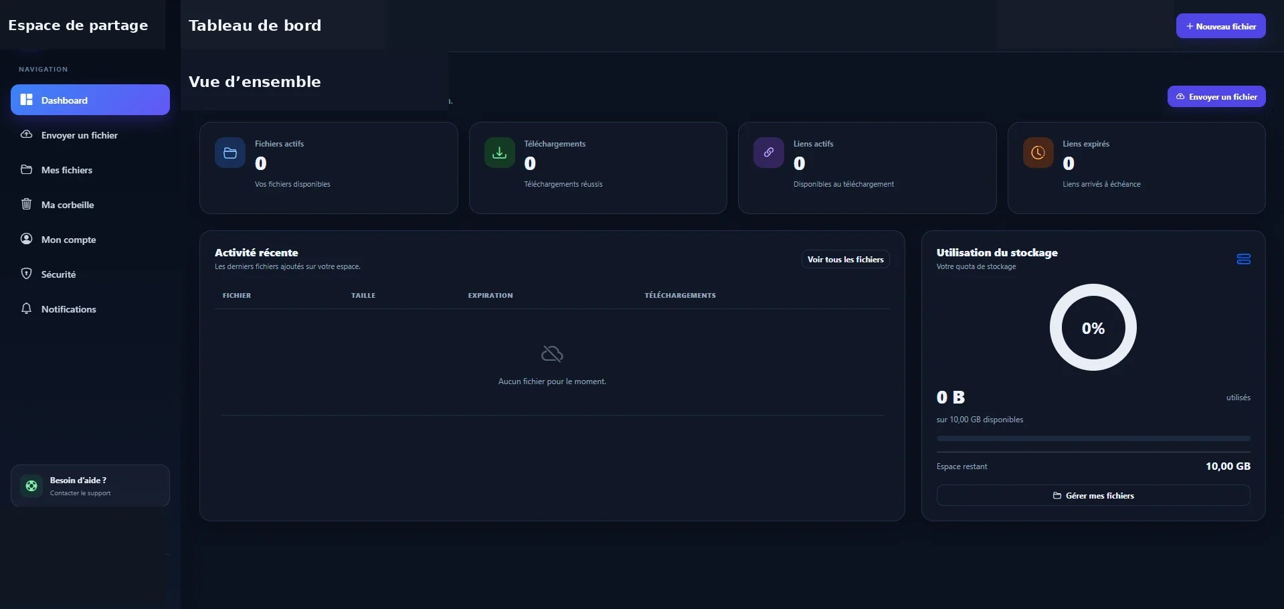
Task: Click 'sur 10,00 GB disponibles' text
Action: click(x=980, y=420)
